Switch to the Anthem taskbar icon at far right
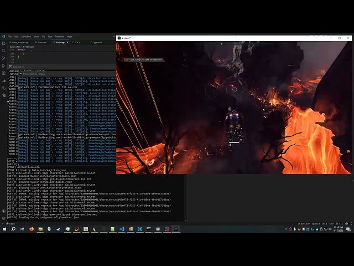 176,229
